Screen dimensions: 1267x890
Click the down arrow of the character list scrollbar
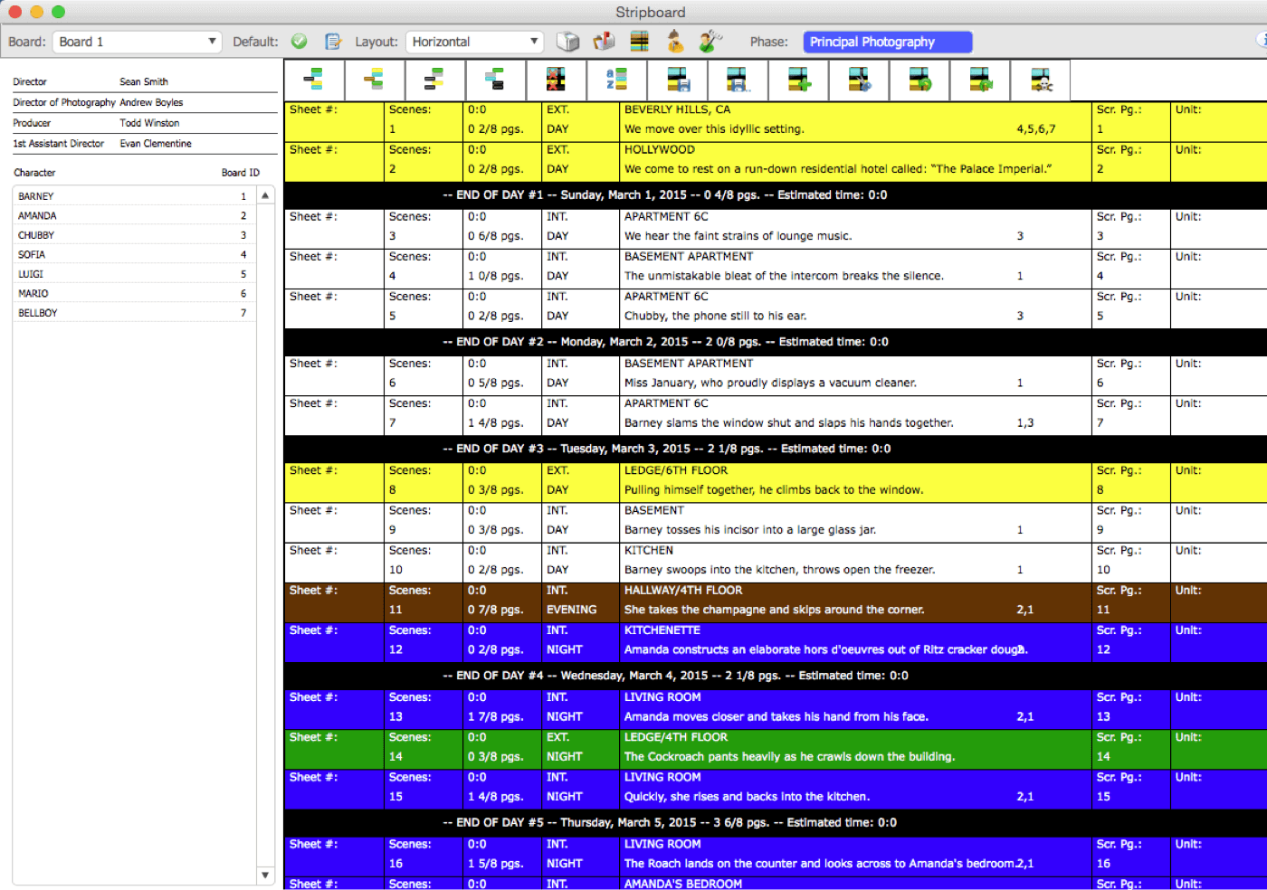[x=264, y=876]
